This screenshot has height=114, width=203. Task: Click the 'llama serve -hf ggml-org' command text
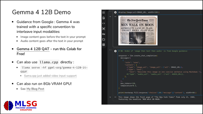coord(54,69)
